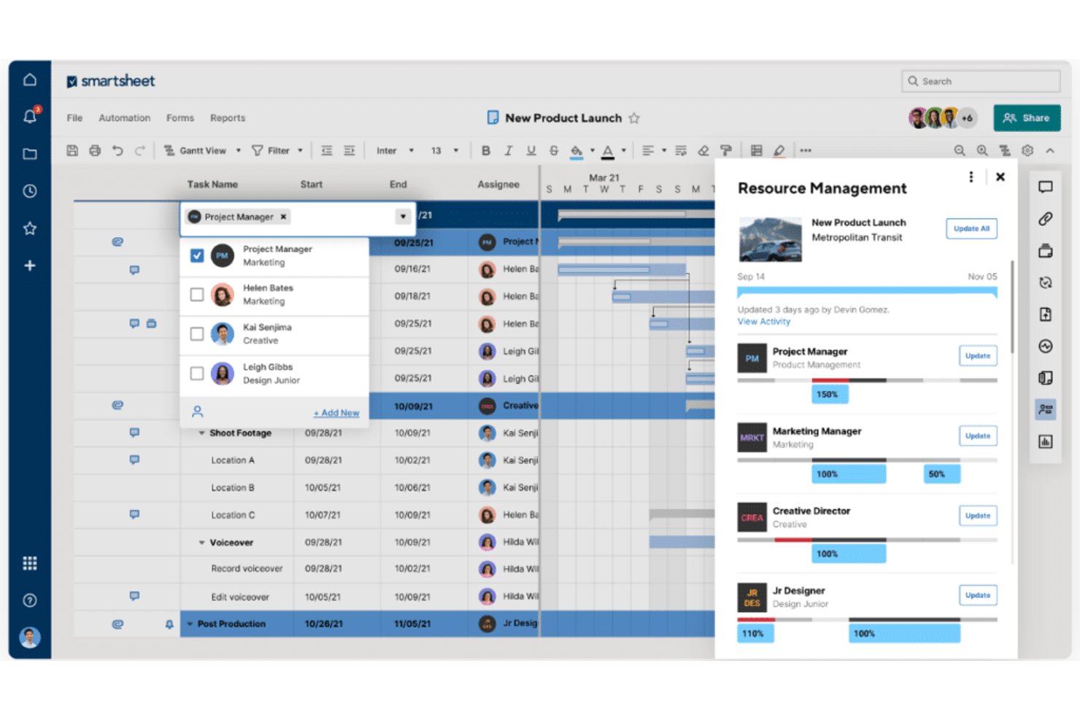
Task: Check the Kai Senjima checkbox
Action: pyautogui.click(x=197, y=334)
